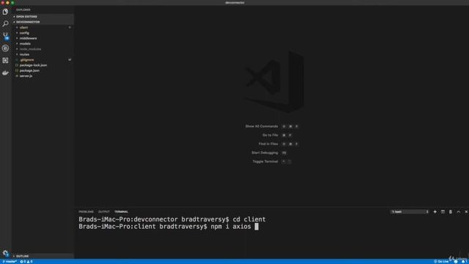
Task: Switch to the Output tab
Action: 104,212
